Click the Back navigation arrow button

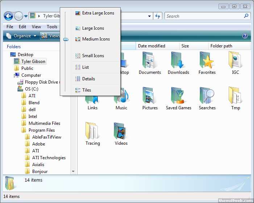(x=8, y=16)
